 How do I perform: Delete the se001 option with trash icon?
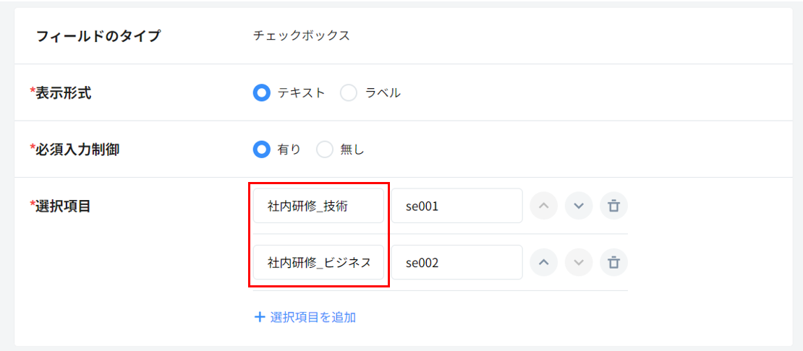pyautogui.click(x=613, y=207)
